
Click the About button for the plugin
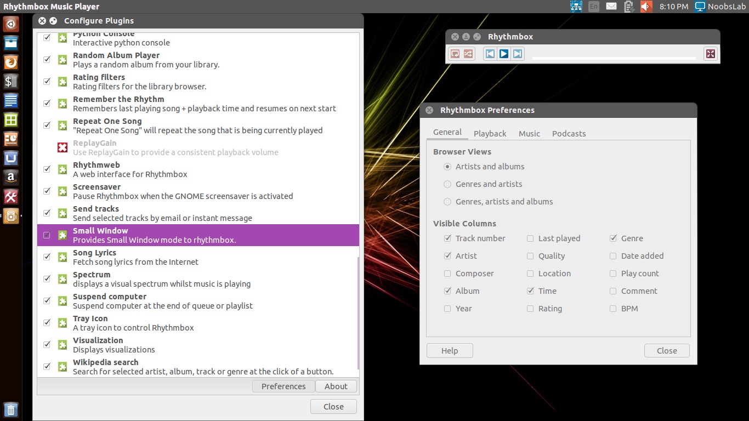tap(336, 386)
